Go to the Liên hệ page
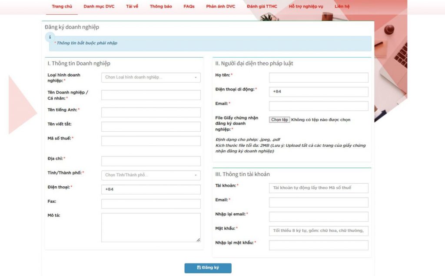445x276 pixels. point(342,6)
